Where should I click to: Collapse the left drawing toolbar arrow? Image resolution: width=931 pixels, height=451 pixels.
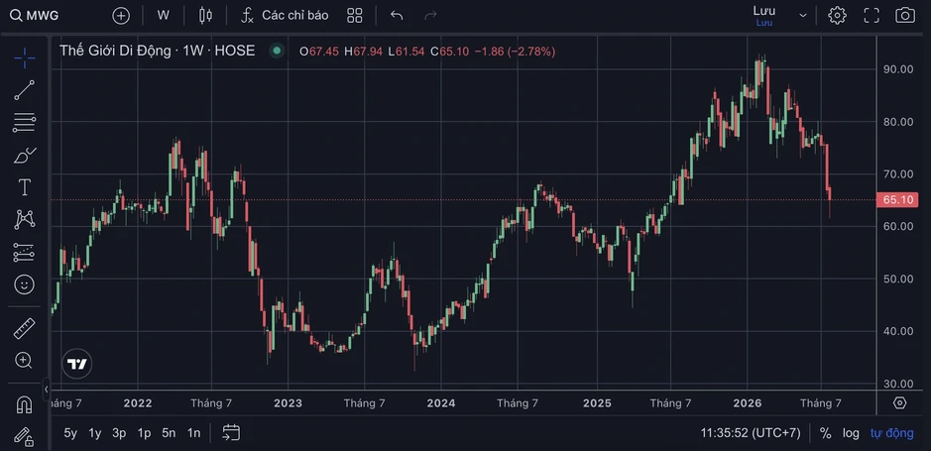tap(47, 390)
